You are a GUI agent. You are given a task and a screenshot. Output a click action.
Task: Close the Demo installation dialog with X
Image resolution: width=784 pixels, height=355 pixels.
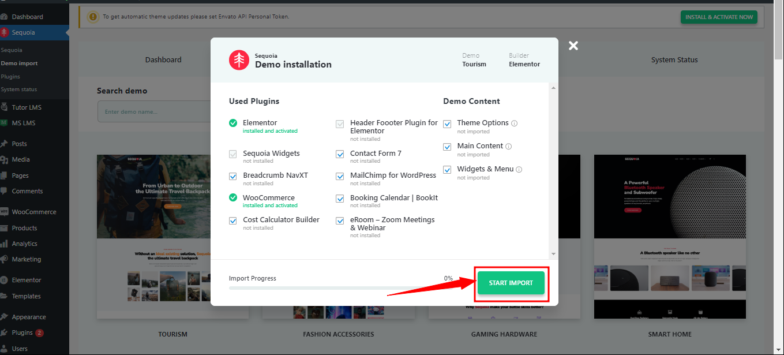pos(573,46)
